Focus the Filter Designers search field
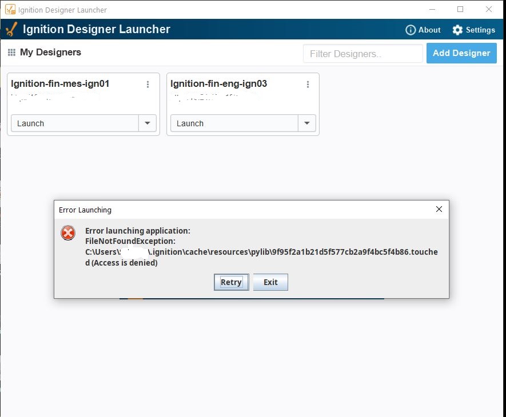 [x=362, y=54]
